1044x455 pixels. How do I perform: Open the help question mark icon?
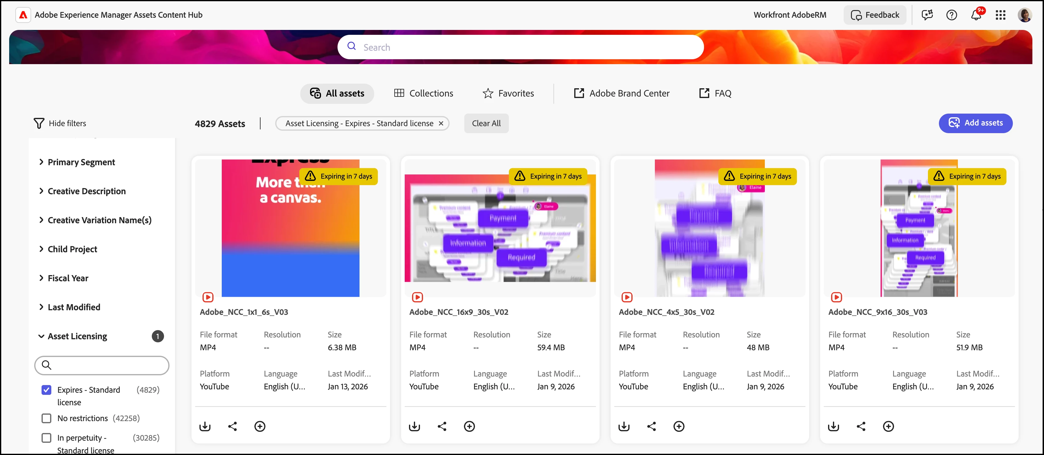tap(951, 15)
